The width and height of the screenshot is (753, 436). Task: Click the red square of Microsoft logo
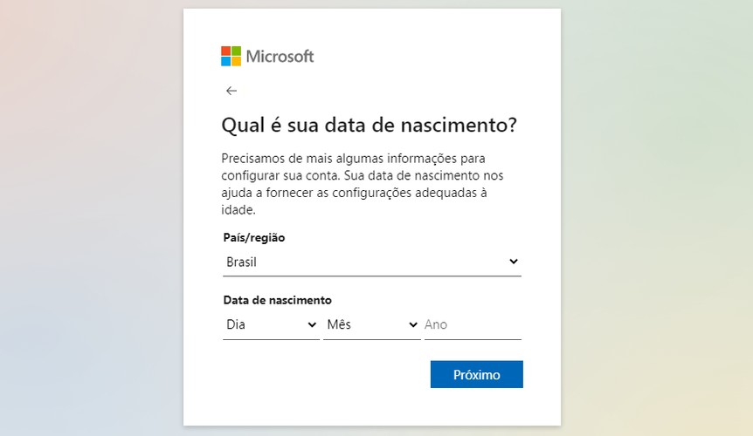point(225,51)
